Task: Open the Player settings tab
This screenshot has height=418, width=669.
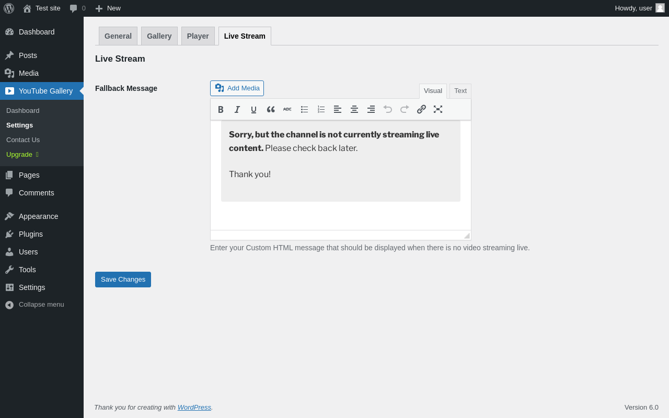Action: pyautogui.click(x=198, y=36)
